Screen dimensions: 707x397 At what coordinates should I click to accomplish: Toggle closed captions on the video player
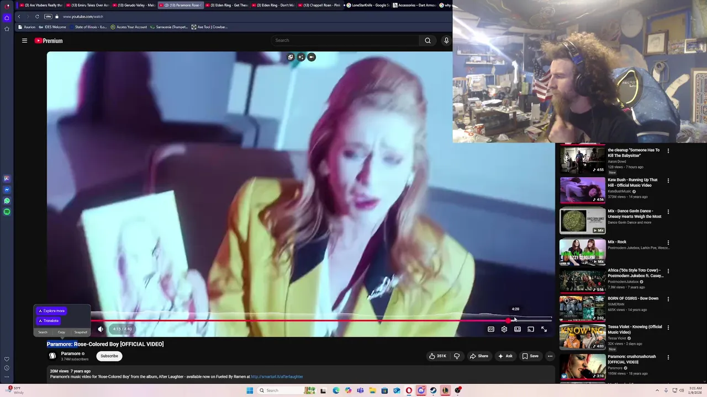point(491,329)
